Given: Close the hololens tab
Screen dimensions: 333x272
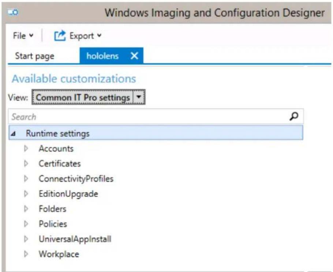Looking at the screenshot, I should pyautogui.click(x=134, y=56).
